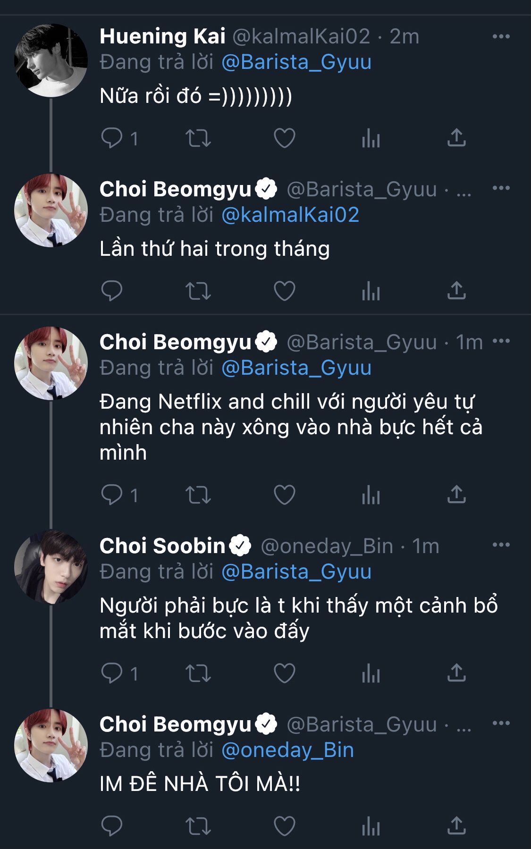Open Huening Kai's profile picture

click(x=51, y=60)
